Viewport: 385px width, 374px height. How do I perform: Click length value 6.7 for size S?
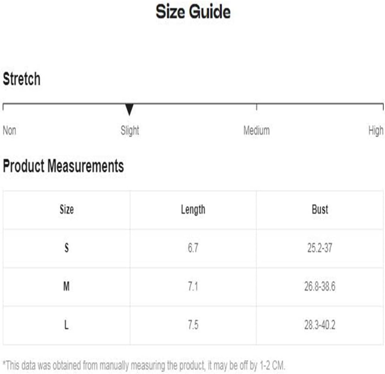pyautogui.click(x=193, y=248)
